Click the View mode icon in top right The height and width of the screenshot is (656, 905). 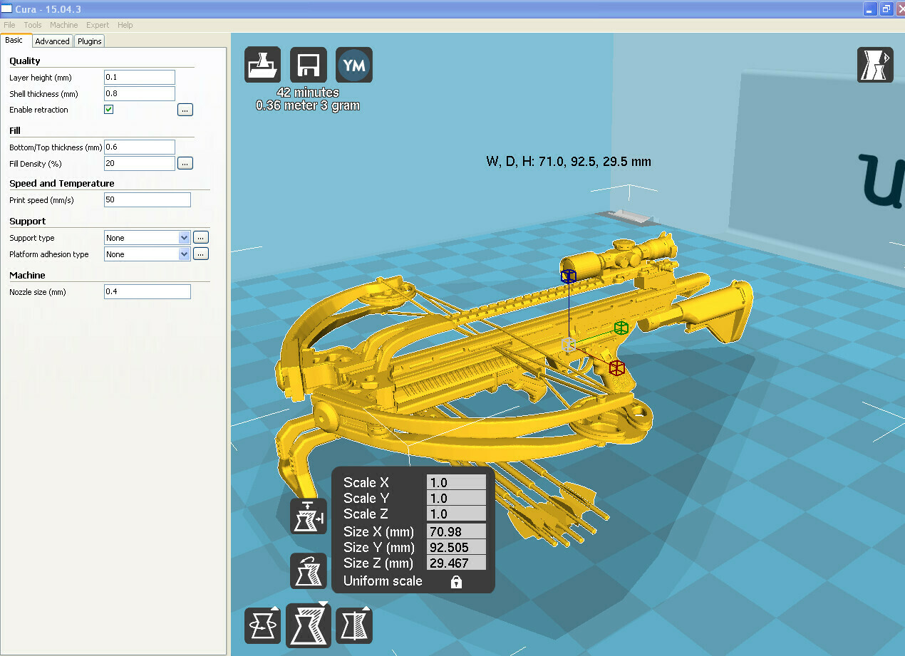875,64
